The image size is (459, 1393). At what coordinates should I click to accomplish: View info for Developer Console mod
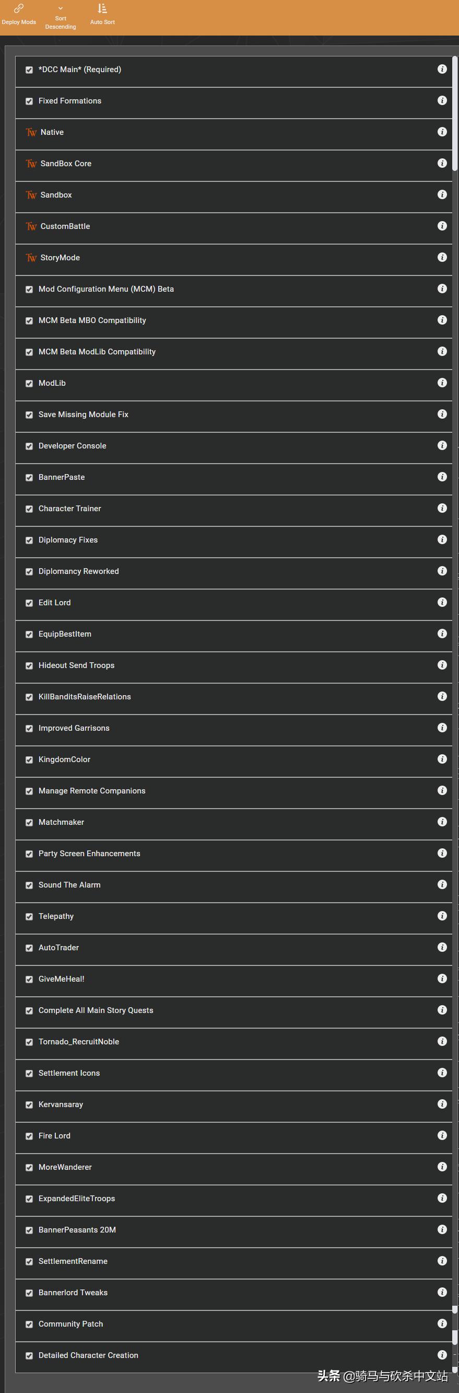point(442,445)
